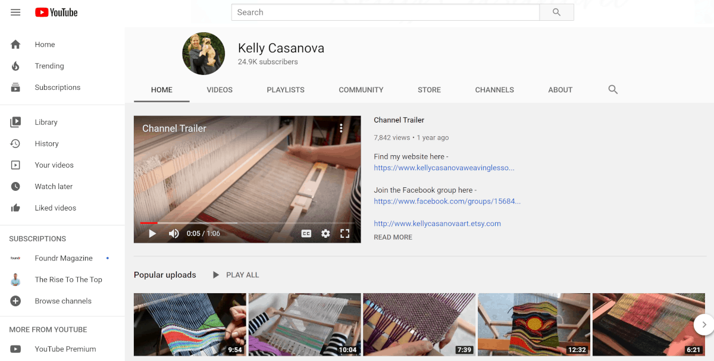This screenshot has height=361, width=714.
Task: Click PLAY ALL text button
Action: point(243,275)
